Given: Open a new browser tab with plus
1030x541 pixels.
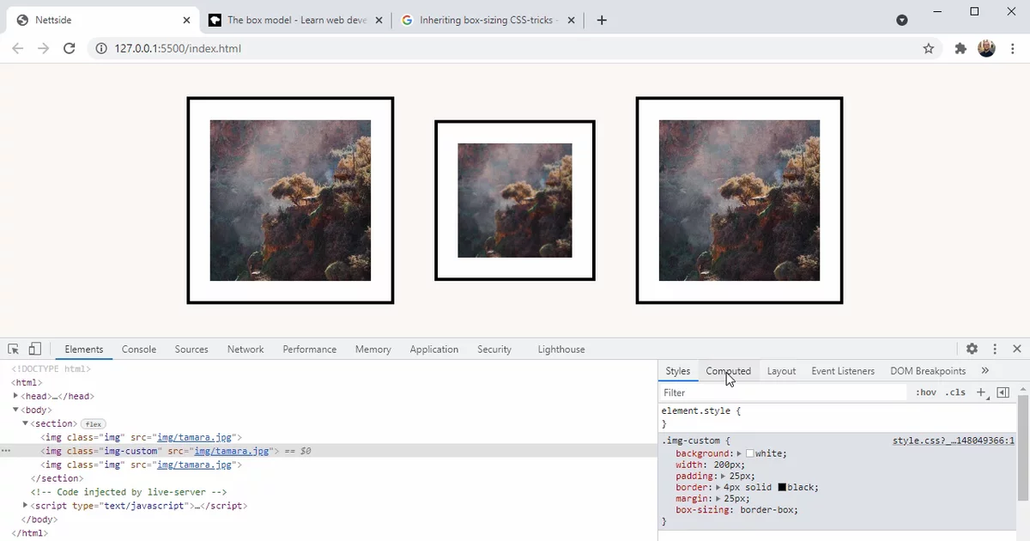Looking at the screenshot, I should (x=602, y=20).
